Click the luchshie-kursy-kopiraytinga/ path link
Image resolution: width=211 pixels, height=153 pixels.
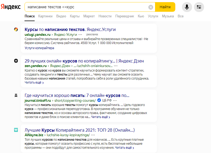(x=68, y=135)
